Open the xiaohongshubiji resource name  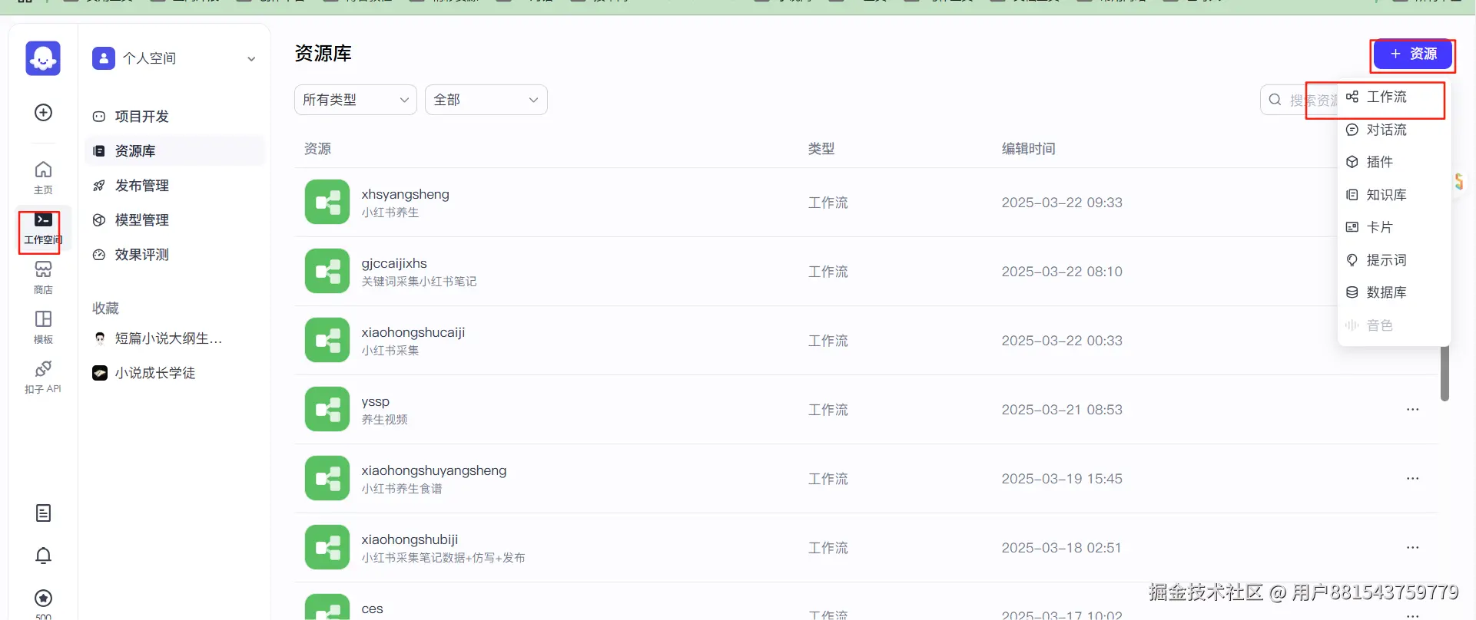(x=410, y=539)
